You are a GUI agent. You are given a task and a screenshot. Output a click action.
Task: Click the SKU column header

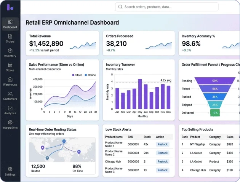(130, 137)
